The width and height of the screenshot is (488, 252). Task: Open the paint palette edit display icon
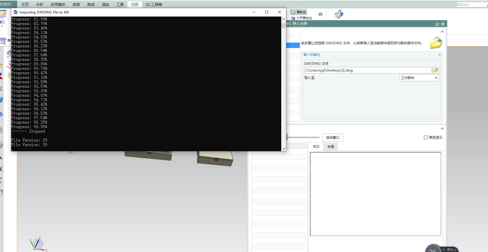[x=339, y=14]
